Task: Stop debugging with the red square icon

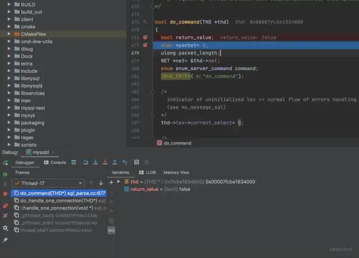Action: tap(5, 194)
